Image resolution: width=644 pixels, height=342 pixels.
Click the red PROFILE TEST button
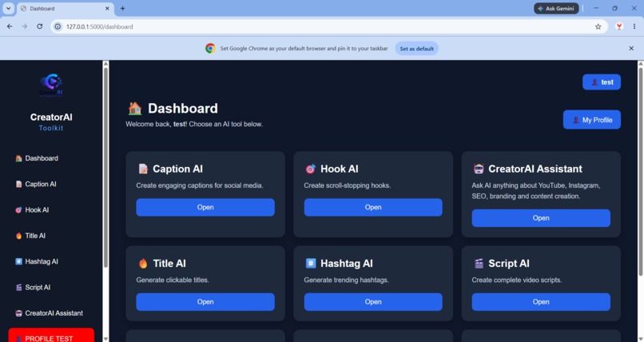tap(51, 335)
